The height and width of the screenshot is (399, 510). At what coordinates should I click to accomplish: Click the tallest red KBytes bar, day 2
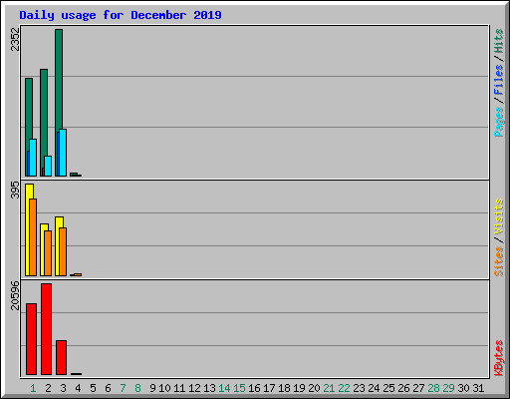46,329
